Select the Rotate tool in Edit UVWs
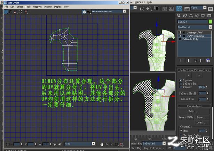The height and width of the screenshot is (151, 214). tap(11, 12)
